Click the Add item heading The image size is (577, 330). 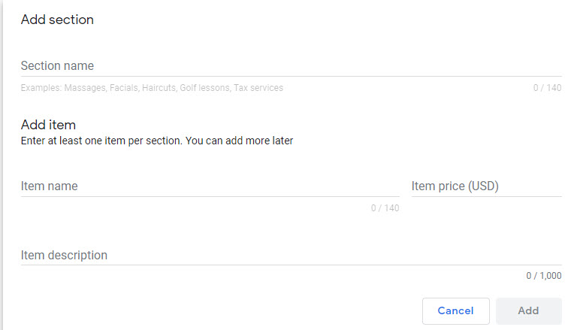pyautogui.click(x=48, y=125)
